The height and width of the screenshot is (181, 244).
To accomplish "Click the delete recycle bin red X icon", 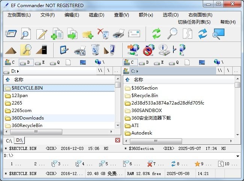I will 103,34.
